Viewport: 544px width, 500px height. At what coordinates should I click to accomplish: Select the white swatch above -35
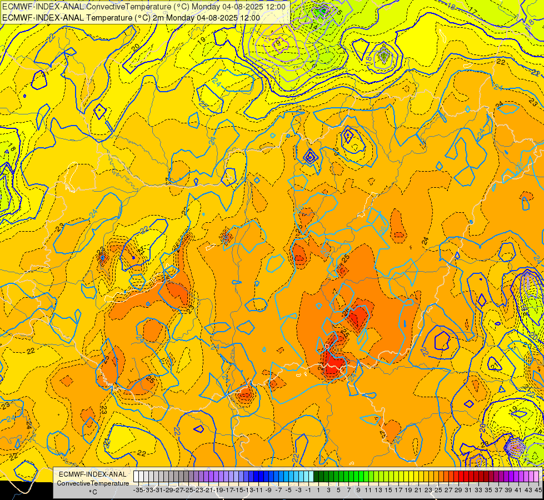(x=136, y=476)
